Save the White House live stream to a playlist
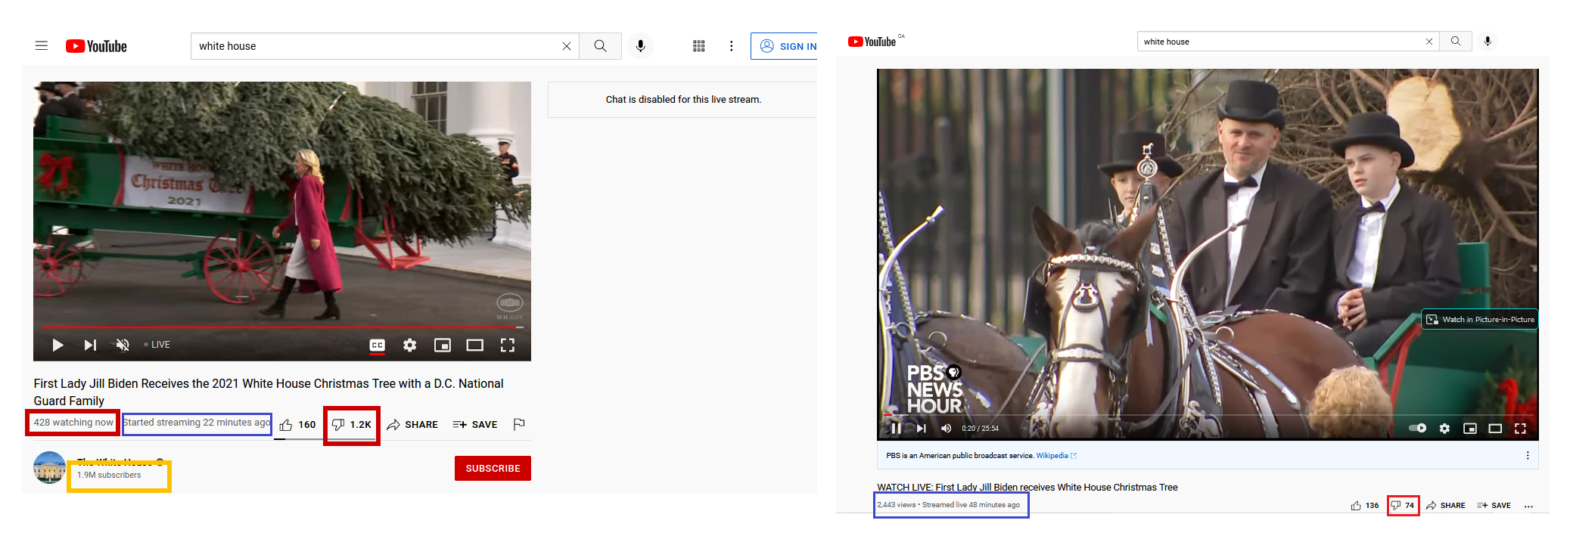The width and height of the screenshot is (1573, 539). 475,425
